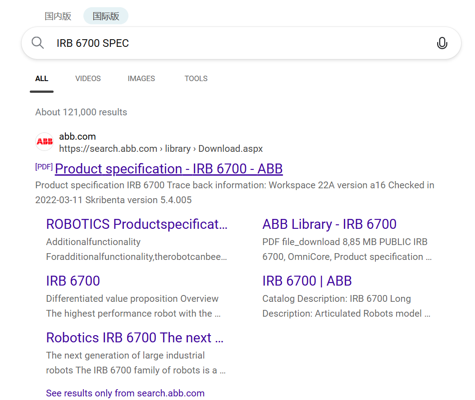
Task: Click the abb.com site name
Action: (x=77, y=136)
